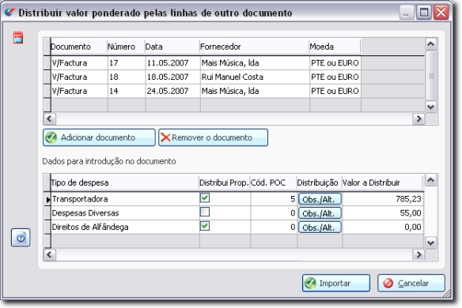Screen dimensions: 462x308
Task: Click value cell 55,00
Action: click(383, 213)
